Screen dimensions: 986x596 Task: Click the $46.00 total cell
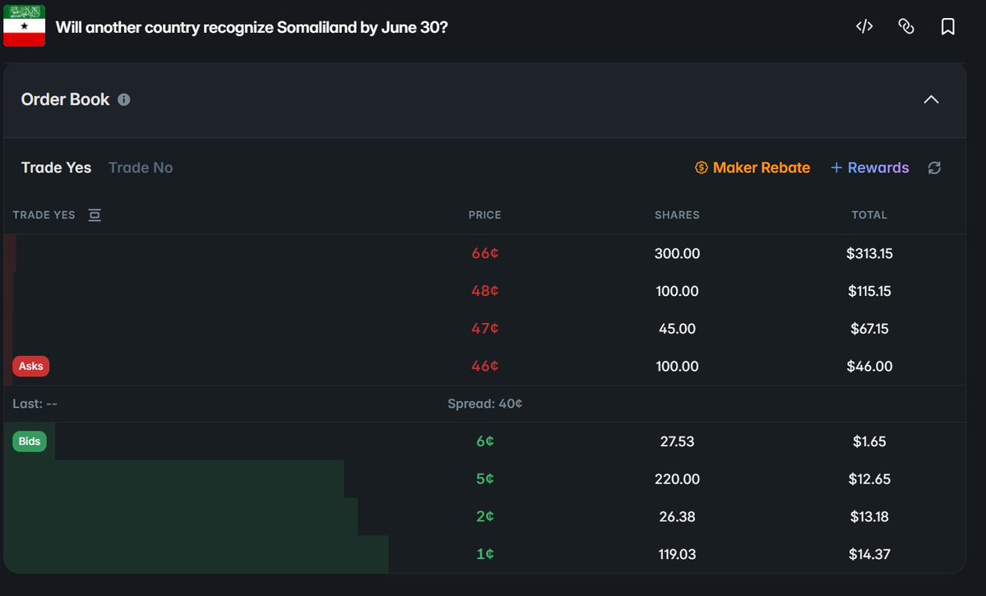869,366
